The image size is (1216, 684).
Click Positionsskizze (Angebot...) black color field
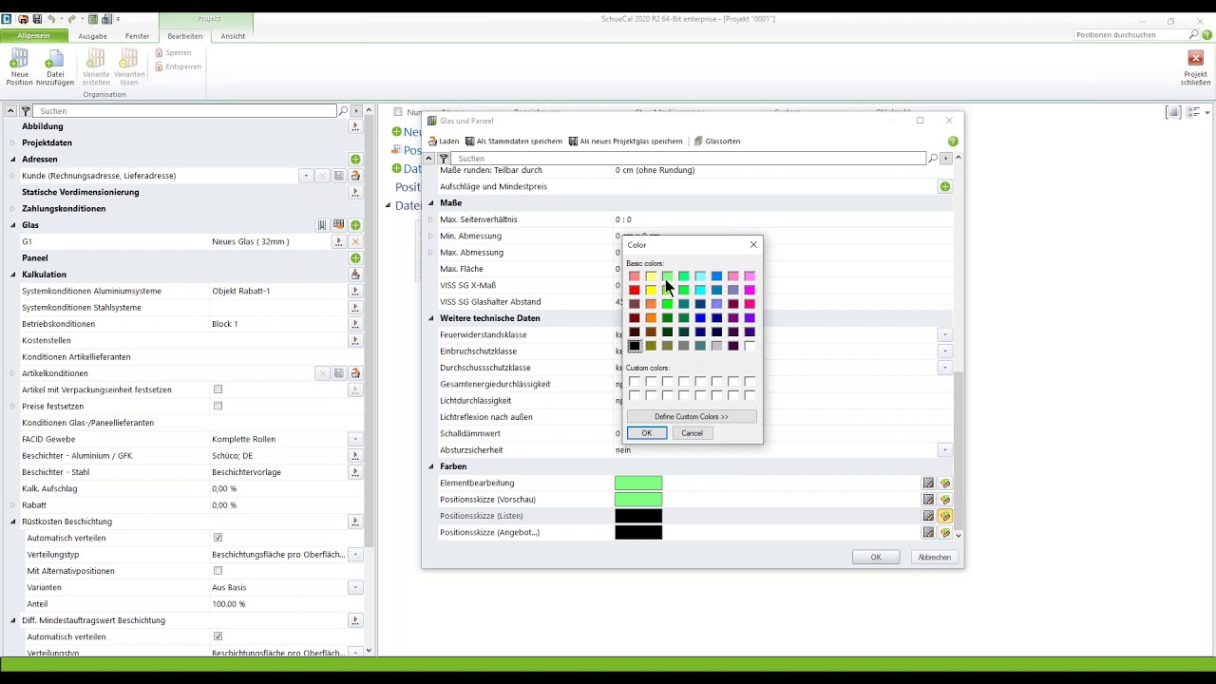[x=638, y=532]
